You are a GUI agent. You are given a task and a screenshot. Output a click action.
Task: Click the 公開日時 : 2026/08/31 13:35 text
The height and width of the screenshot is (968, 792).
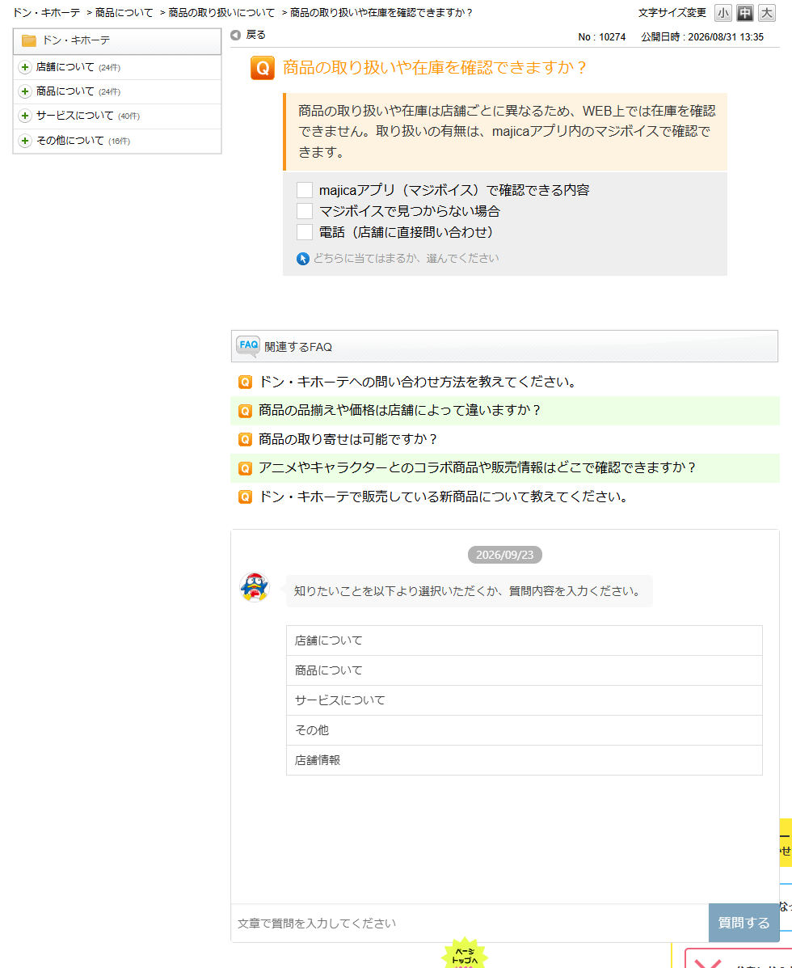pos(702,37)
